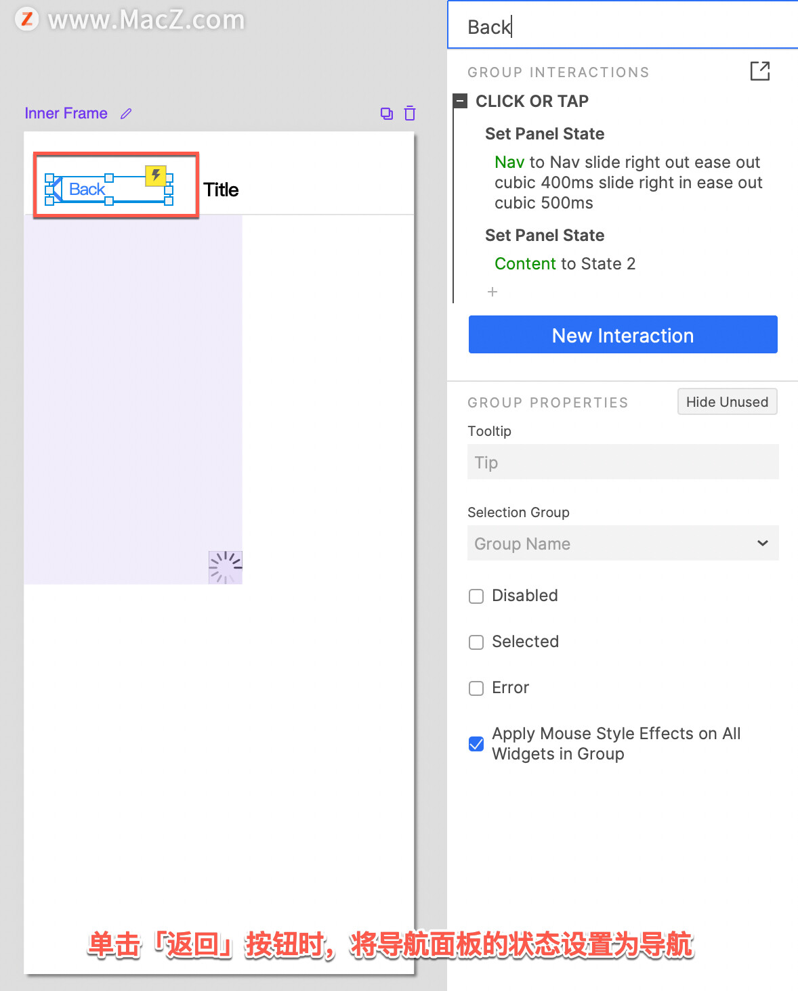The height and width of the screenshot is (991, 798).
Task: Click the Inner Frame label
Action: (x=66, y=113)
